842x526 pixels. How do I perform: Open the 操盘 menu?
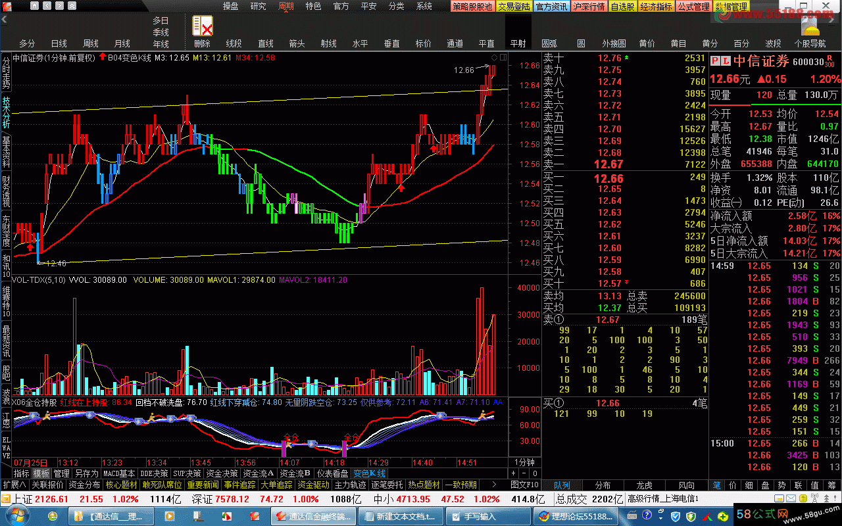coord(231,7)
